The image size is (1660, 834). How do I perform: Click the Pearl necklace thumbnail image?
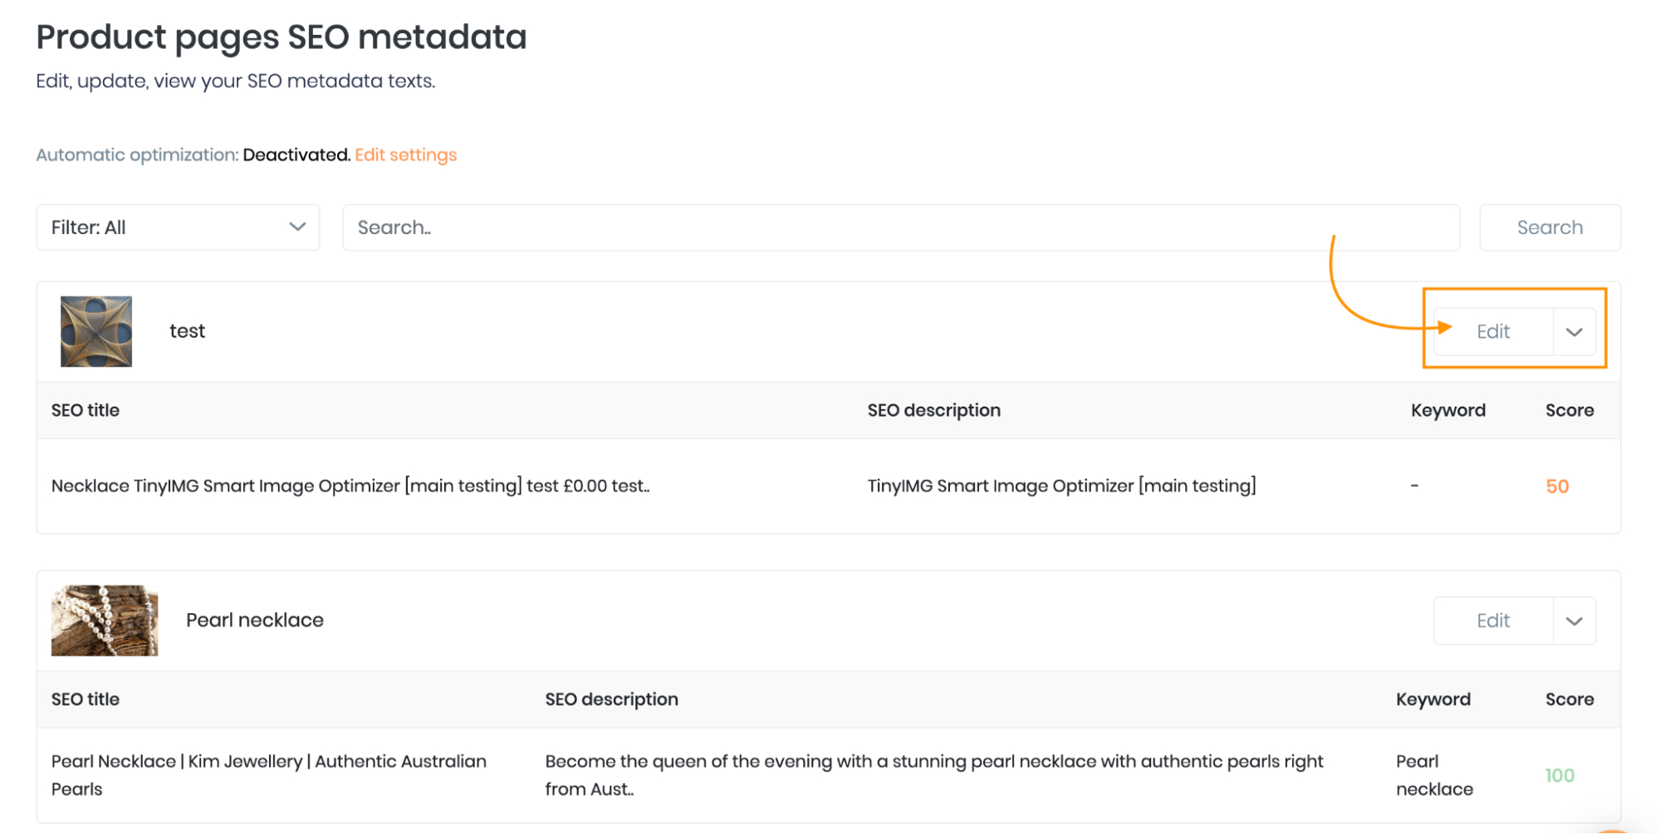coord(105,621)
